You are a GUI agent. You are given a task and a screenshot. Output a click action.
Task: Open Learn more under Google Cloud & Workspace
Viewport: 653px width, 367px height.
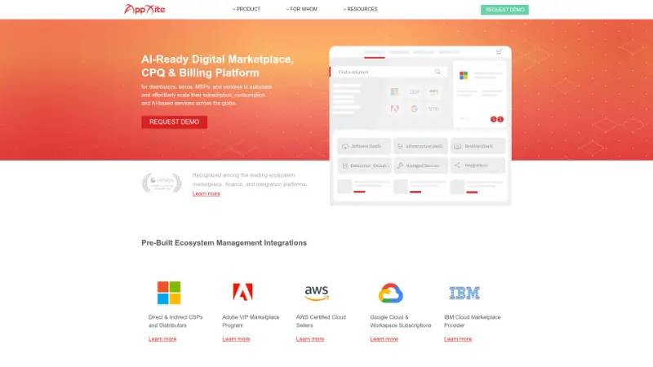pyautogui.click(x=384, y=339)
